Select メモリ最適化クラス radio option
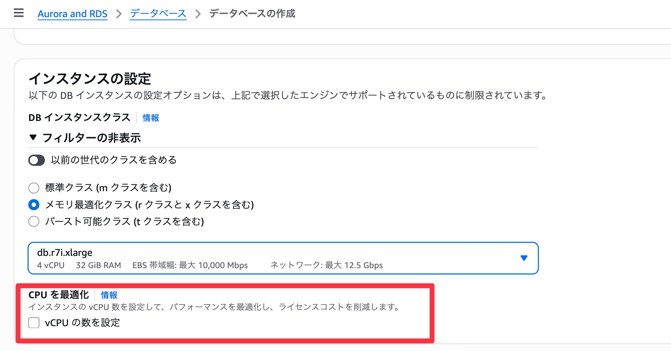 [x=34, y=205]
